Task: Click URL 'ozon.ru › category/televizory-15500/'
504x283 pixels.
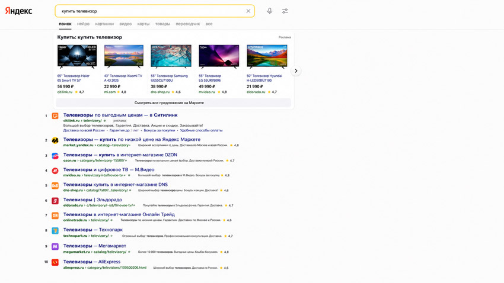Action: point(94,160)
